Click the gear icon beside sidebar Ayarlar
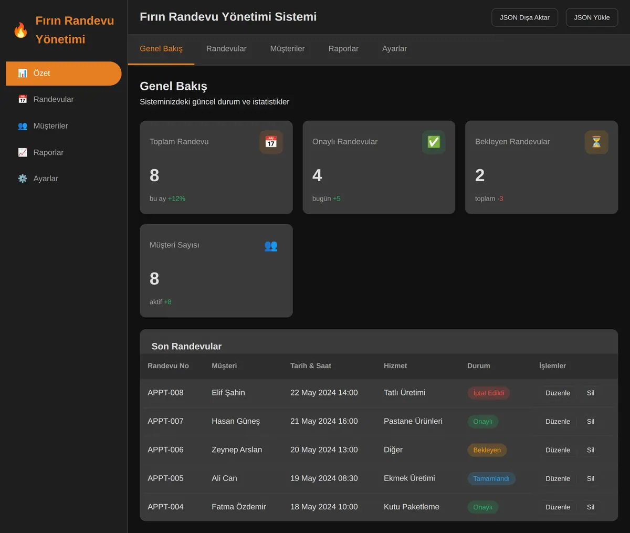This screenshot has height=533, width=630. 23,179
